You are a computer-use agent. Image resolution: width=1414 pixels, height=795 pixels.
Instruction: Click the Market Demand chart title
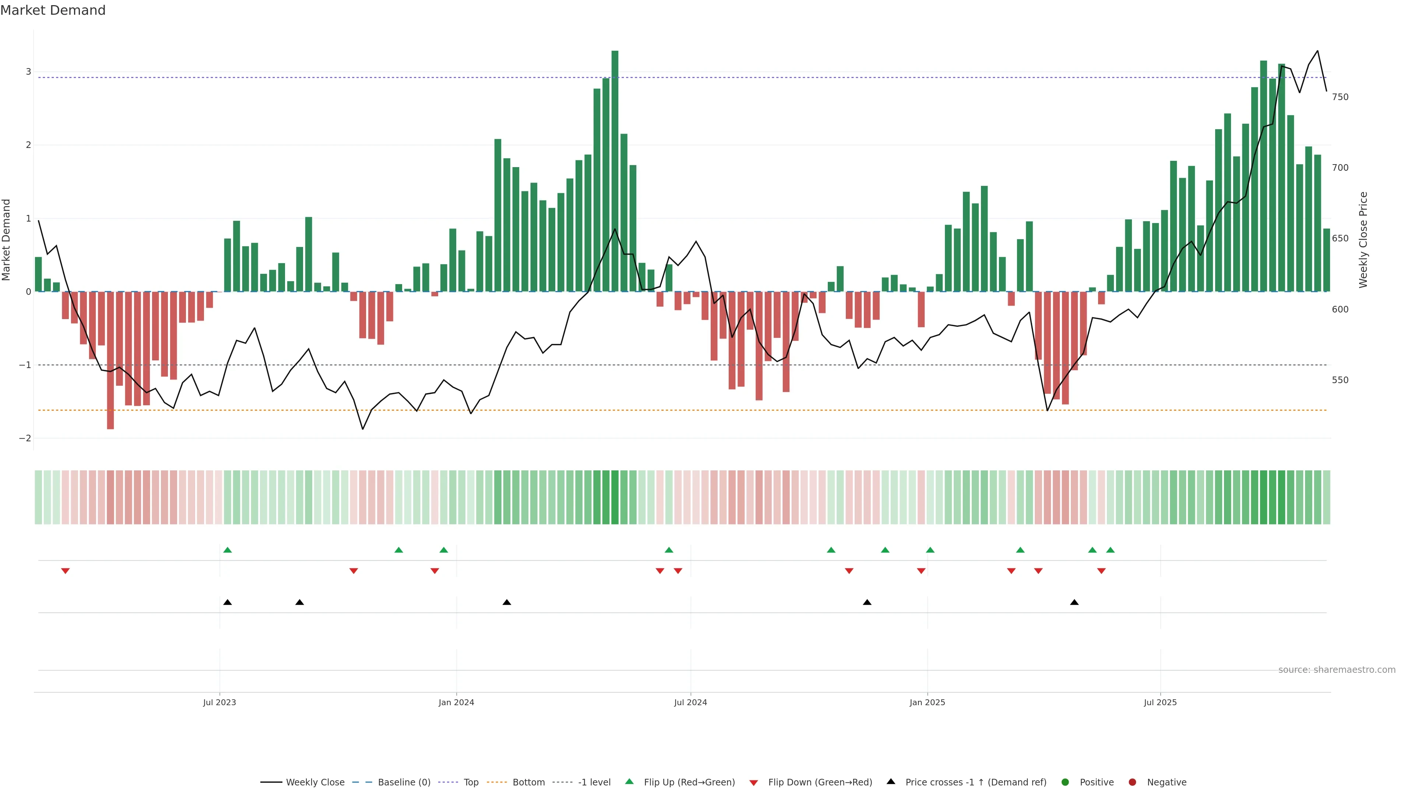click(53, 10)
